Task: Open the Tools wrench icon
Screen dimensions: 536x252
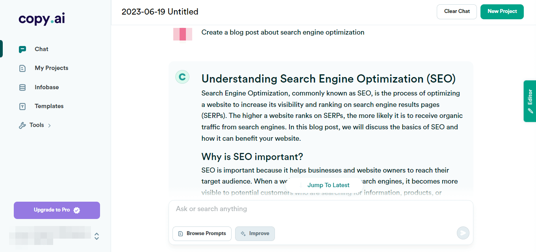Action: coord(22,125)
